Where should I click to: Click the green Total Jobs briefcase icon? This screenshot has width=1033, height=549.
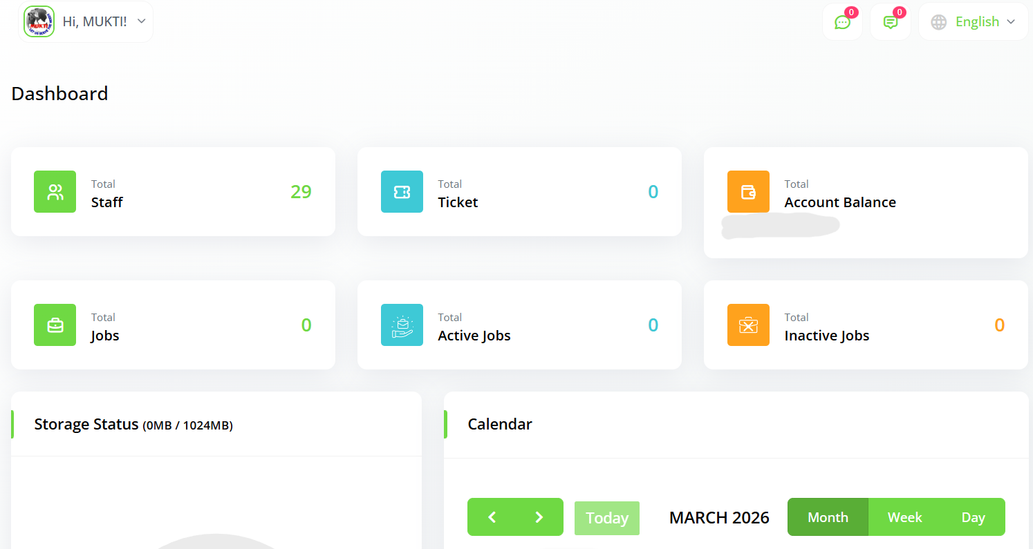55,325
